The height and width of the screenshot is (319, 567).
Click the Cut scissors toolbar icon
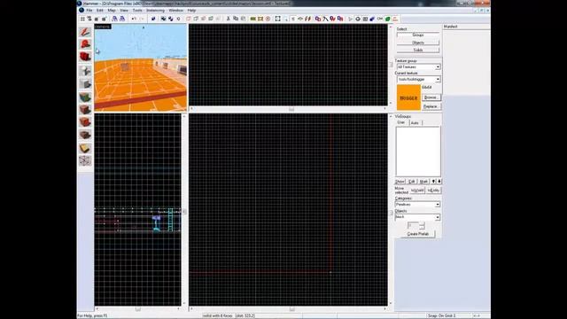(229, 19)
